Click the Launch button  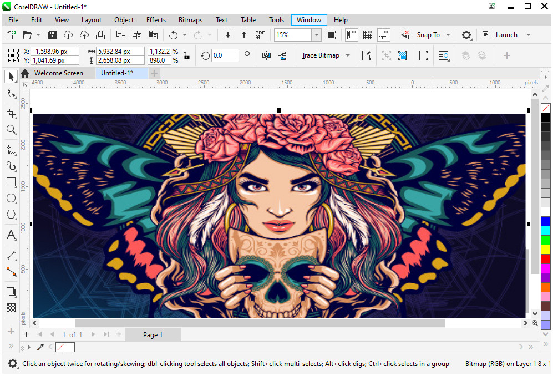point(500,34)
